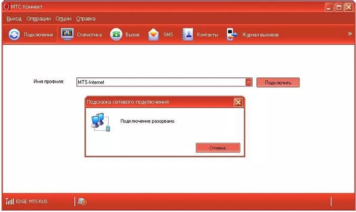This screenshot has width=356, height=212.
Task: Open the SMS envelope icon
Action: click(154, 35)
